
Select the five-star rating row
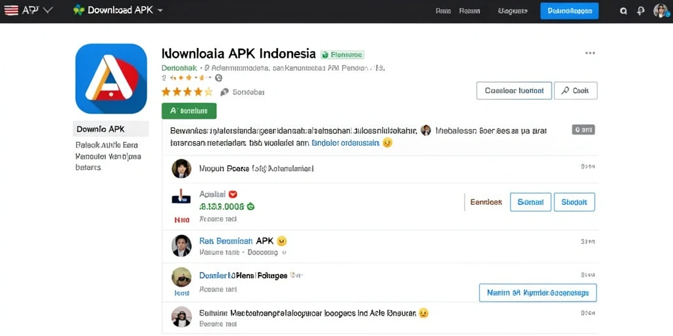[187, 92]
